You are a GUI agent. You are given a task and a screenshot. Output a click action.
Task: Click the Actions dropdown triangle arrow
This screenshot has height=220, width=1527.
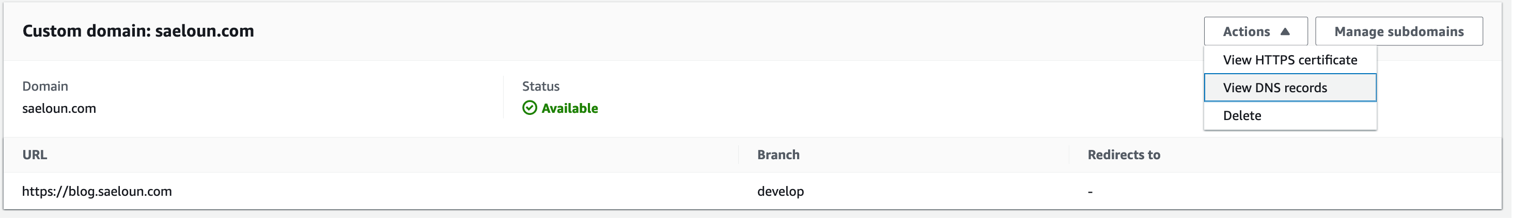1285,32
